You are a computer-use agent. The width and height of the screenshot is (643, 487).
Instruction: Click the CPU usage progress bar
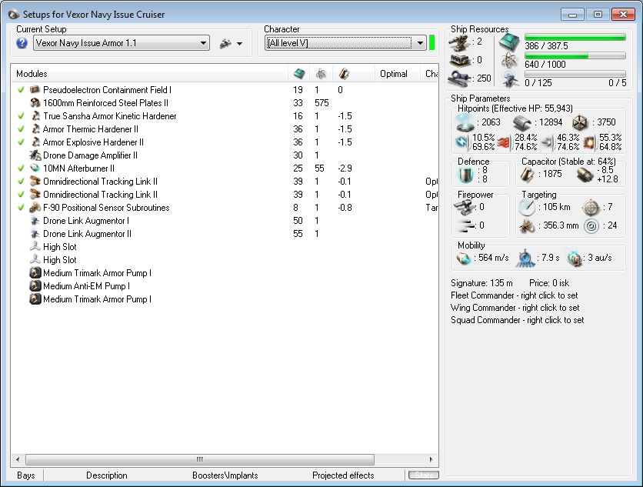[575, 37]
